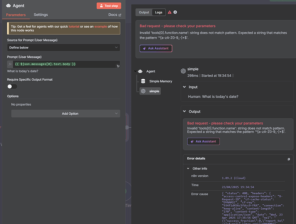Click the Started at 19:34:54 text
This screenshot has width=296, height=224.
pyautogui.click(x=216, y=76)
